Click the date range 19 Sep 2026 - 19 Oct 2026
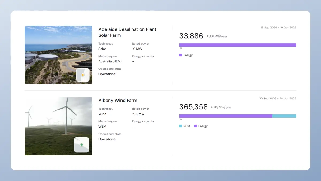This screenshot has height=181, width=321. [x=278, y=28]
